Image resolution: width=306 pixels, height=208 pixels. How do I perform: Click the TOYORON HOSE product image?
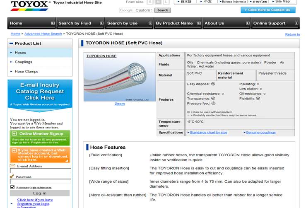coord(120,77)
